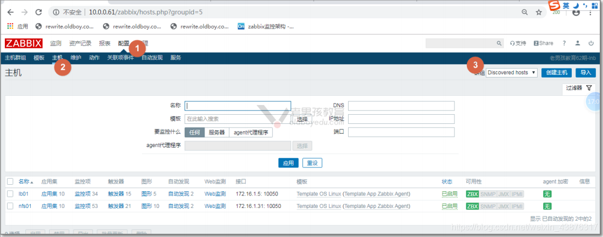The width and height of the screenshot is (603, 237).
Task: Click the logout power icon
Action: coord(591,43)
